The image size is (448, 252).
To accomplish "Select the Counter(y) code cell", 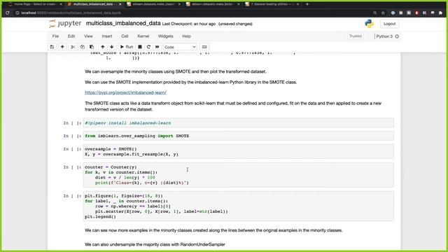I will [x=239, y=175].
